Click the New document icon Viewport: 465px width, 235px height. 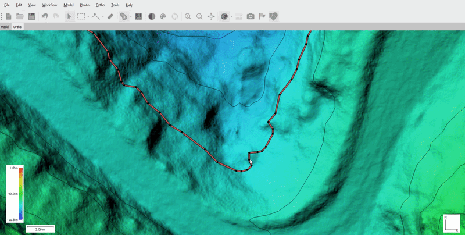click(x=9, y=16)
